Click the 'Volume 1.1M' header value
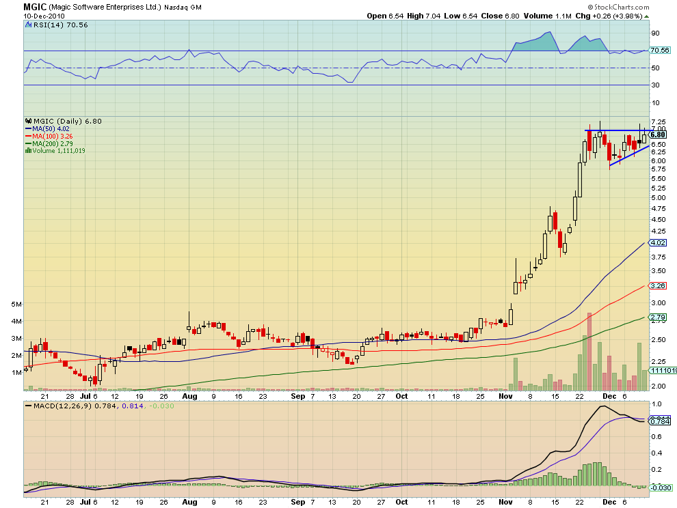The image size is (677, 508). point(548,16)
